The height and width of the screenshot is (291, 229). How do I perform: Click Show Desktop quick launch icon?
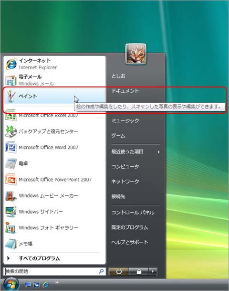28,284
